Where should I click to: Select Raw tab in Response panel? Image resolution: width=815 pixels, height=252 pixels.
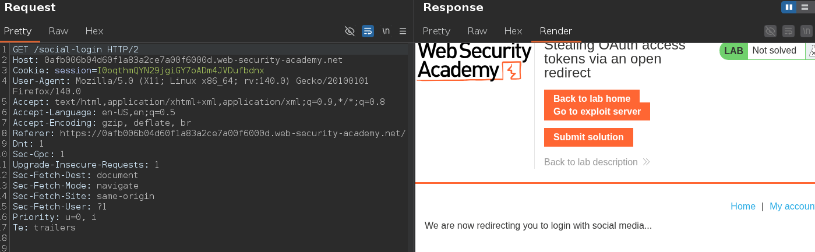[477, 31]
